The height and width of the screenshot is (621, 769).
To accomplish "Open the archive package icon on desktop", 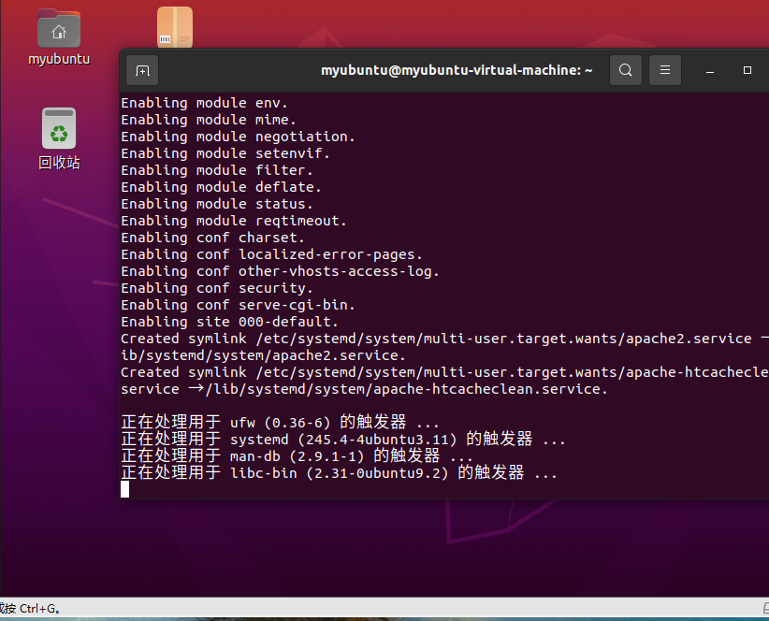I will pyautogui.click(x=175, y=27).
